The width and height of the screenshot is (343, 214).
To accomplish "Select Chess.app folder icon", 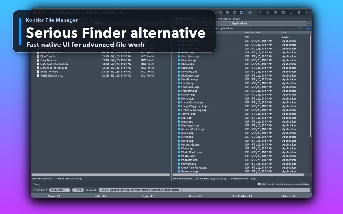I will click(x=179, y=64).
